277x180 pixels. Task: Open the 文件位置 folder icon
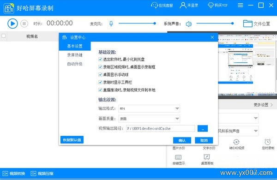pos(247,24)
